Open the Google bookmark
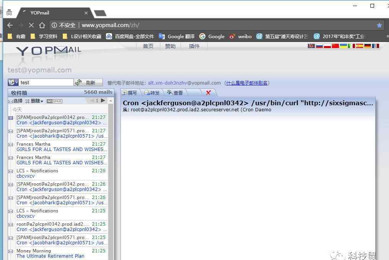Image resolution: width=389 pixels, height=260 pixels. (212, 37)
